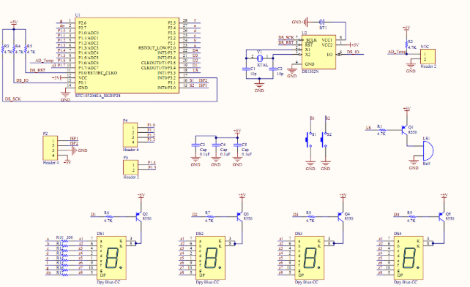The height and width of the screenshot is (287, 470).
Task: Select capacitor C2 10p
Action: pyautogui.click(x=273, y=69)
